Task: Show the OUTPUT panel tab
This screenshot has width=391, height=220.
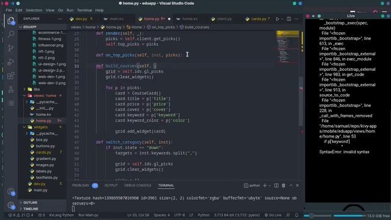Action: coord(111,185)
